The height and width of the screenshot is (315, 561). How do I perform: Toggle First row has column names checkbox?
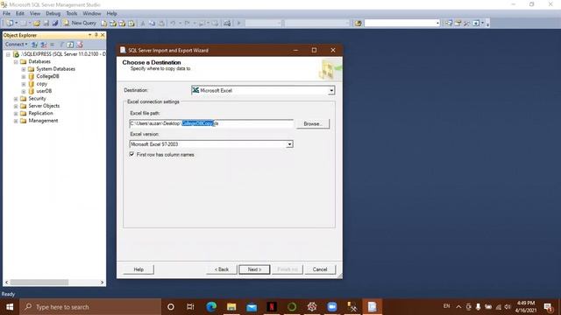click(132, 154)
